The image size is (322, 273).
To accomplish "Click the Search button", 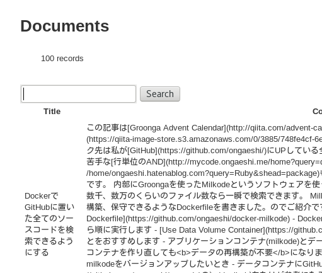I will pos(160,94).
